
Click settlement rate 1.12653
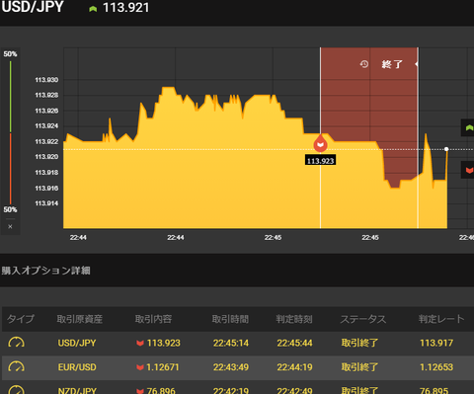pyautogui.click(x=436, y=367)
